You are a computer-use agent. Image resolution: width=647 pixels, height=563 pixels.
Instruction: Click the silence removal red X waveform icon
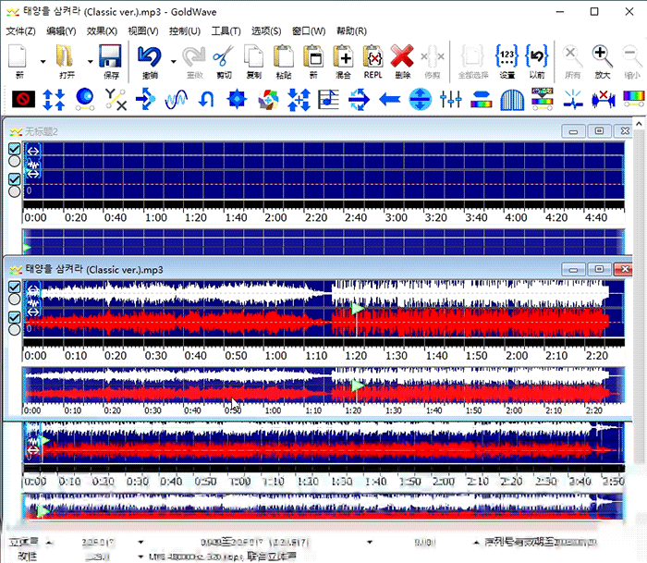604,100
